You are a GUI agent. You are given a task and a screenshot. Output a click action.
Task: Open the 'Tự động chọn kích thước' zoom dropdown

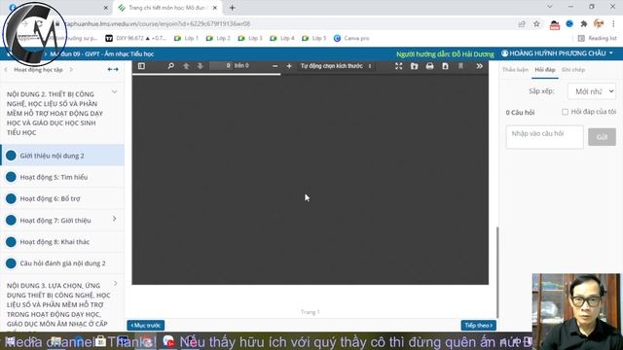point(336,66)
